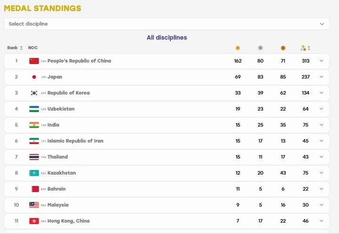Expand the Kazakhstan row details
This screenshot has height=234, width=339.
[x=322, y=173]
